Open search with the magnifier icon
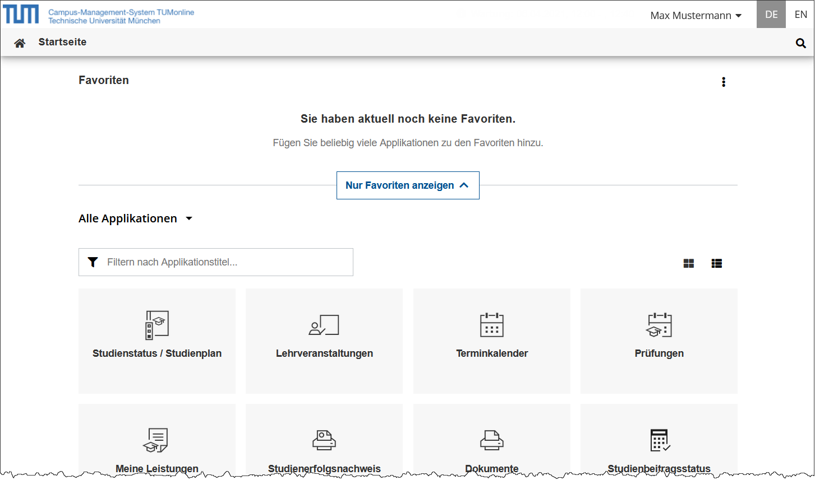 coord(800,43)
